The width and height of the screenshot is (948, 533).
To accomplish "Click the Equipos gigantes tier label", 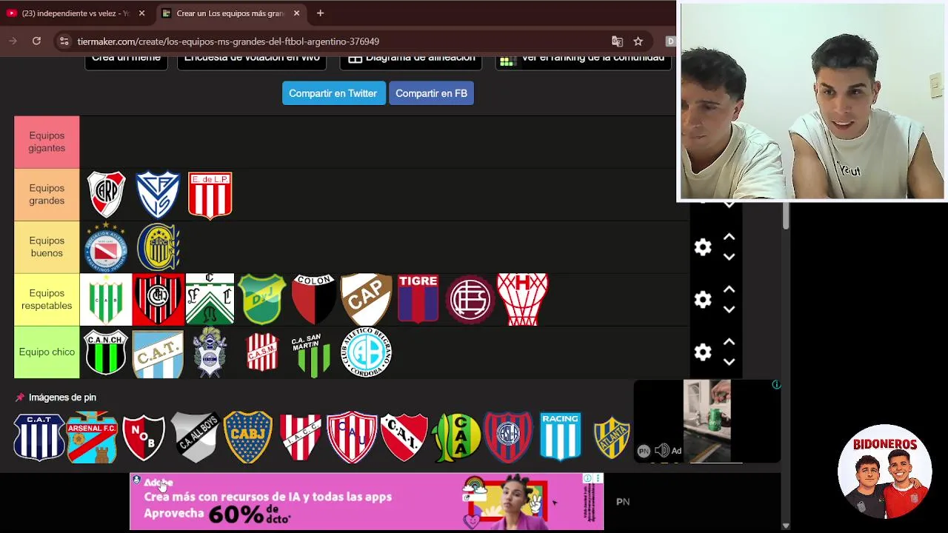I will tap(47, 142).
